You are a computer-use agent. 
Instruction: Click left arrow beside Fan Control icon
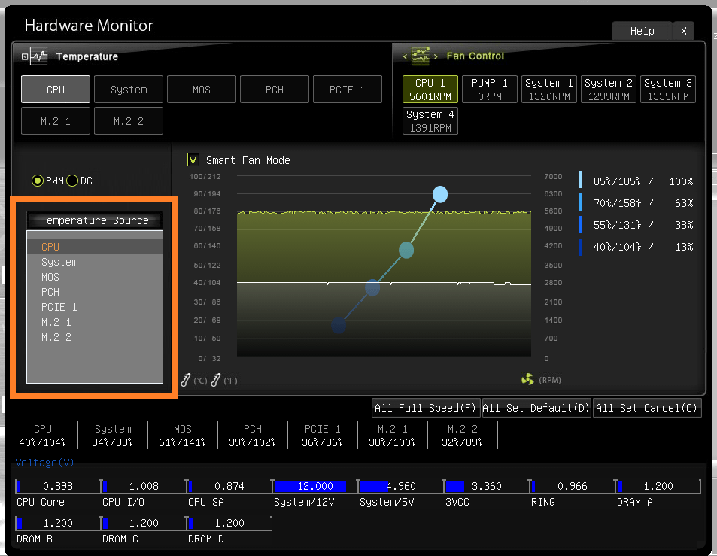(405, 56)
